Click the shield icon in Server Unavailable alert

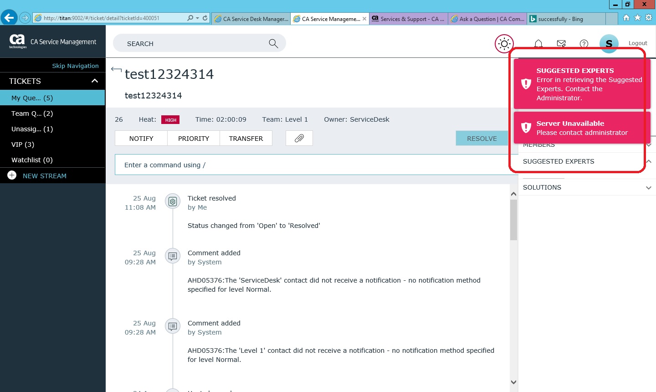526,128
